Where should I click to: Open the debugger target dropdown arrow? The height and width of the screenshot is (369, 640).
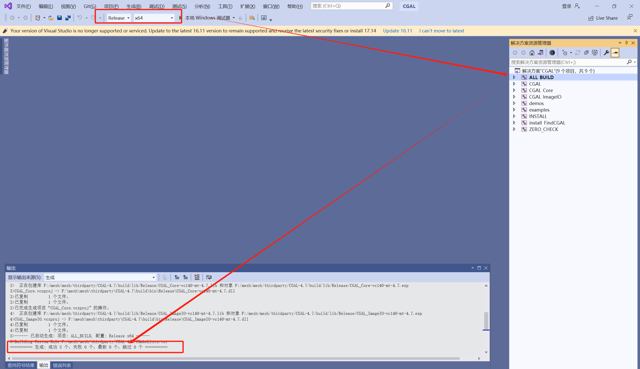coord(234,18)
